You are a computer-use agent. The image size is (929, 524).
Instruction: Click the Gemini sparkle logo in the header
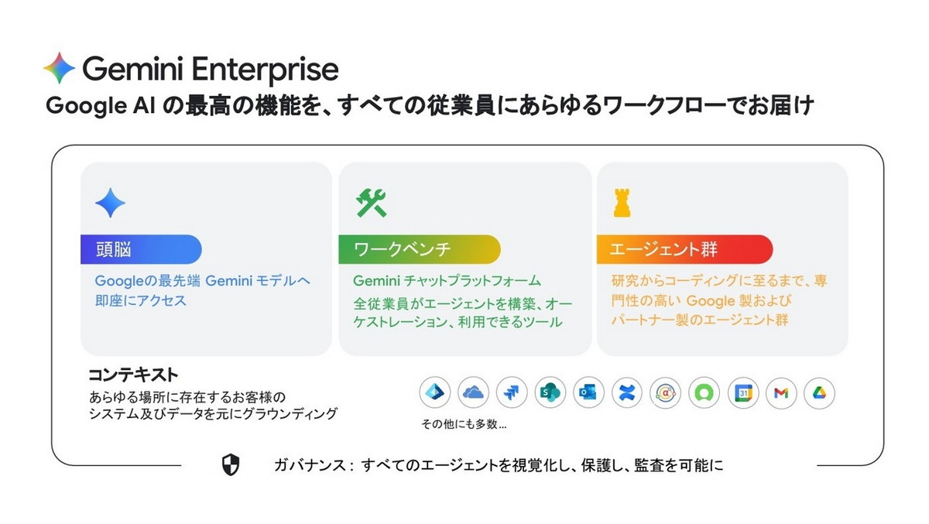click(60, 69)
